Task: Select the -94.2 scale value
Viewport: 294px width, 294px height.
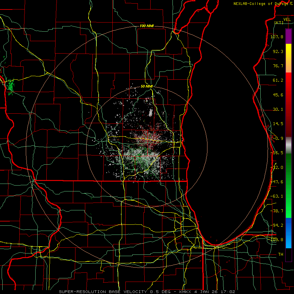Action: click(x=277, y=225)
